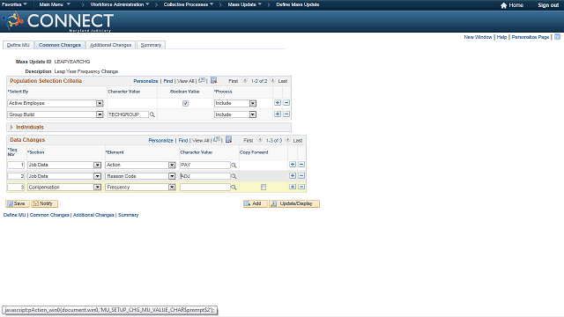The image size is (564, 317).
Task: Switch to Common Changes tab
Action: click(x=60, y=45)
